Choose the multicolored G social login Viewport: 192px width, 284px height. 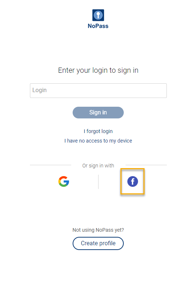coord(64,181)
